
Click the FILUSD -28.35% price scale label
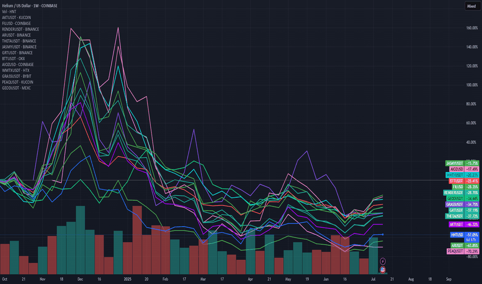click(x=465, y=187)
